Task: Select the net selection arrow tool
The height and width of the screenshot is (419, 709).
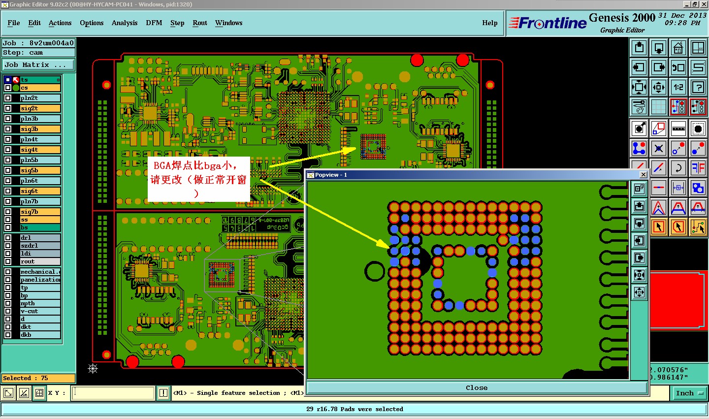Action: [698, 227]
